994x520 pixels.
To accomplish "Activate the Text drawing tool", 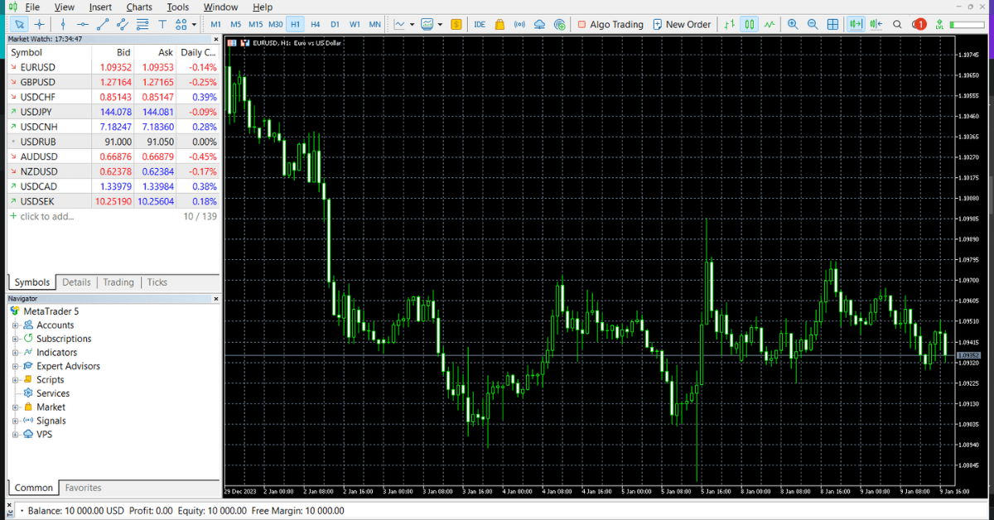I will [x=162, y=24].
